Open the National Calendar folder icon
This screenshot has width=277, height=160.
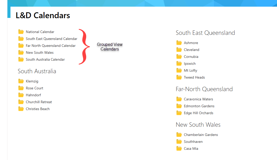[21, 32]
